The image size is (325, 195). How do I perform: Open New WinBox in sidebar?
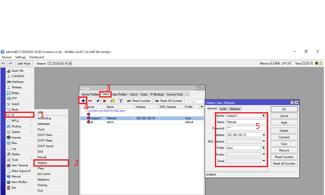pyautogui.click(x=20, y=182)
